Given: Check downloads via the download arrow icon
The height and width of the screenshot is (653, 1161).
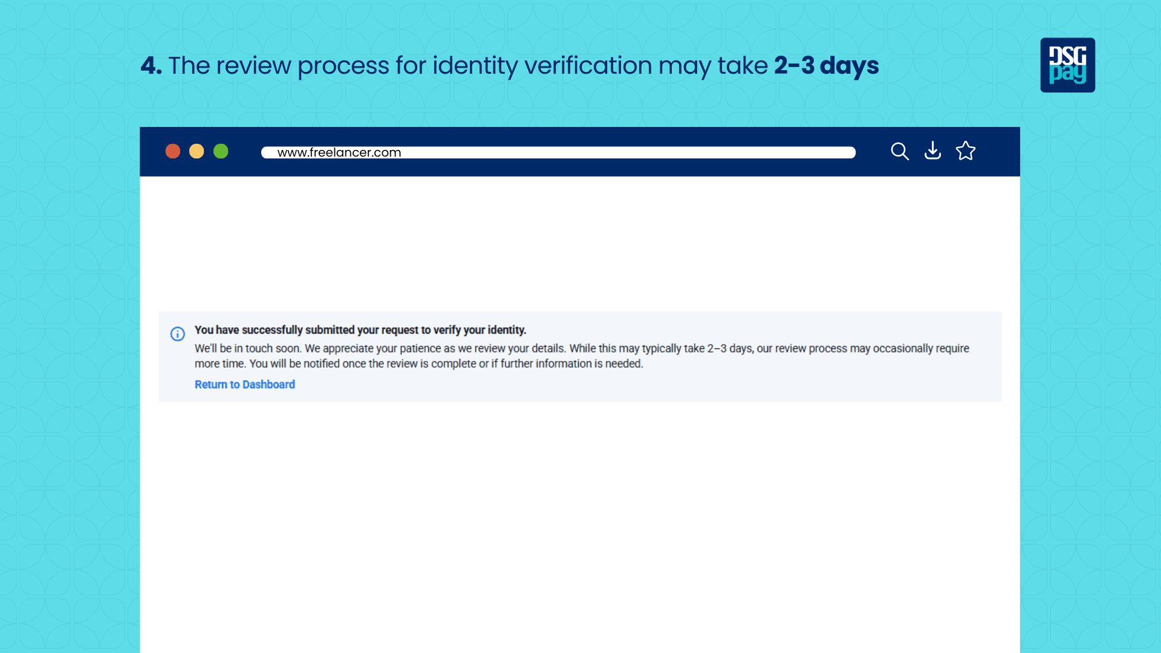Looking at the screenshot, I should (x=932, y=151).
